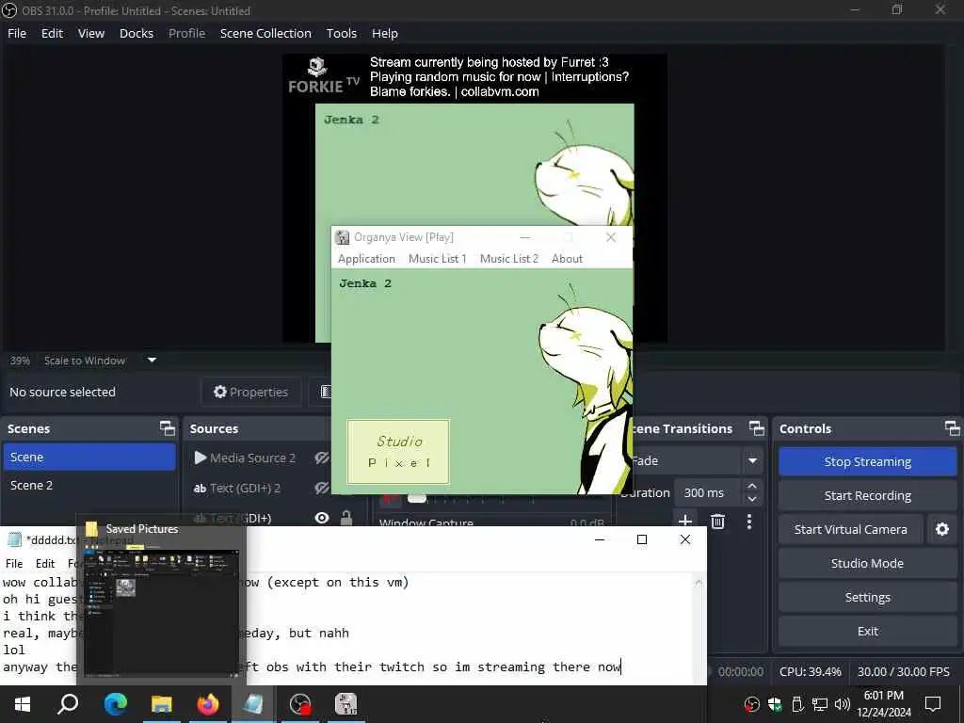
Task: Click Start Recording
Action: tap(867, 495)
